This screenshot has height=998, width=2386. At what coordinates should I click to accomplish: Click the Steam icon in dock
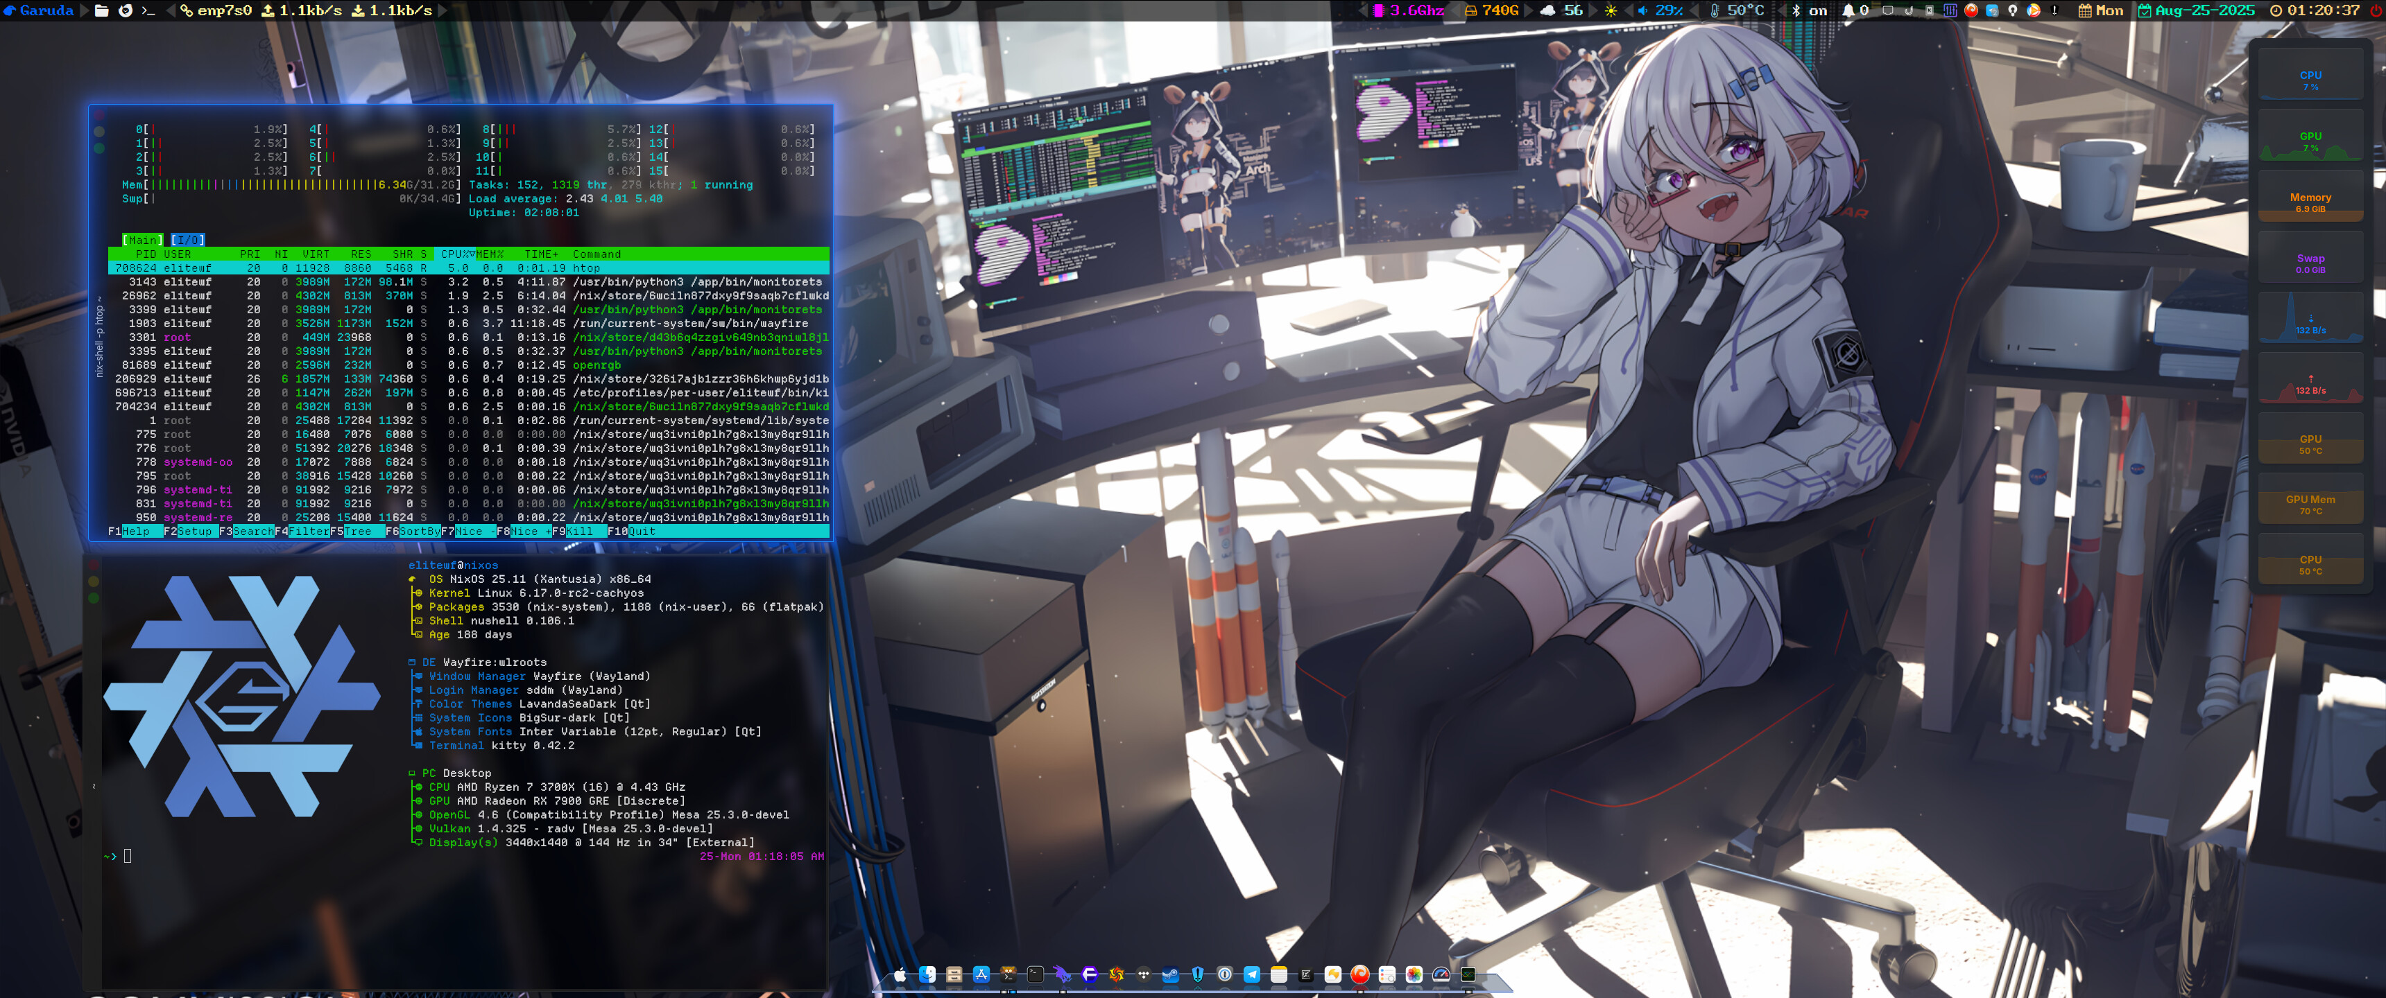tap(1171, 975)
